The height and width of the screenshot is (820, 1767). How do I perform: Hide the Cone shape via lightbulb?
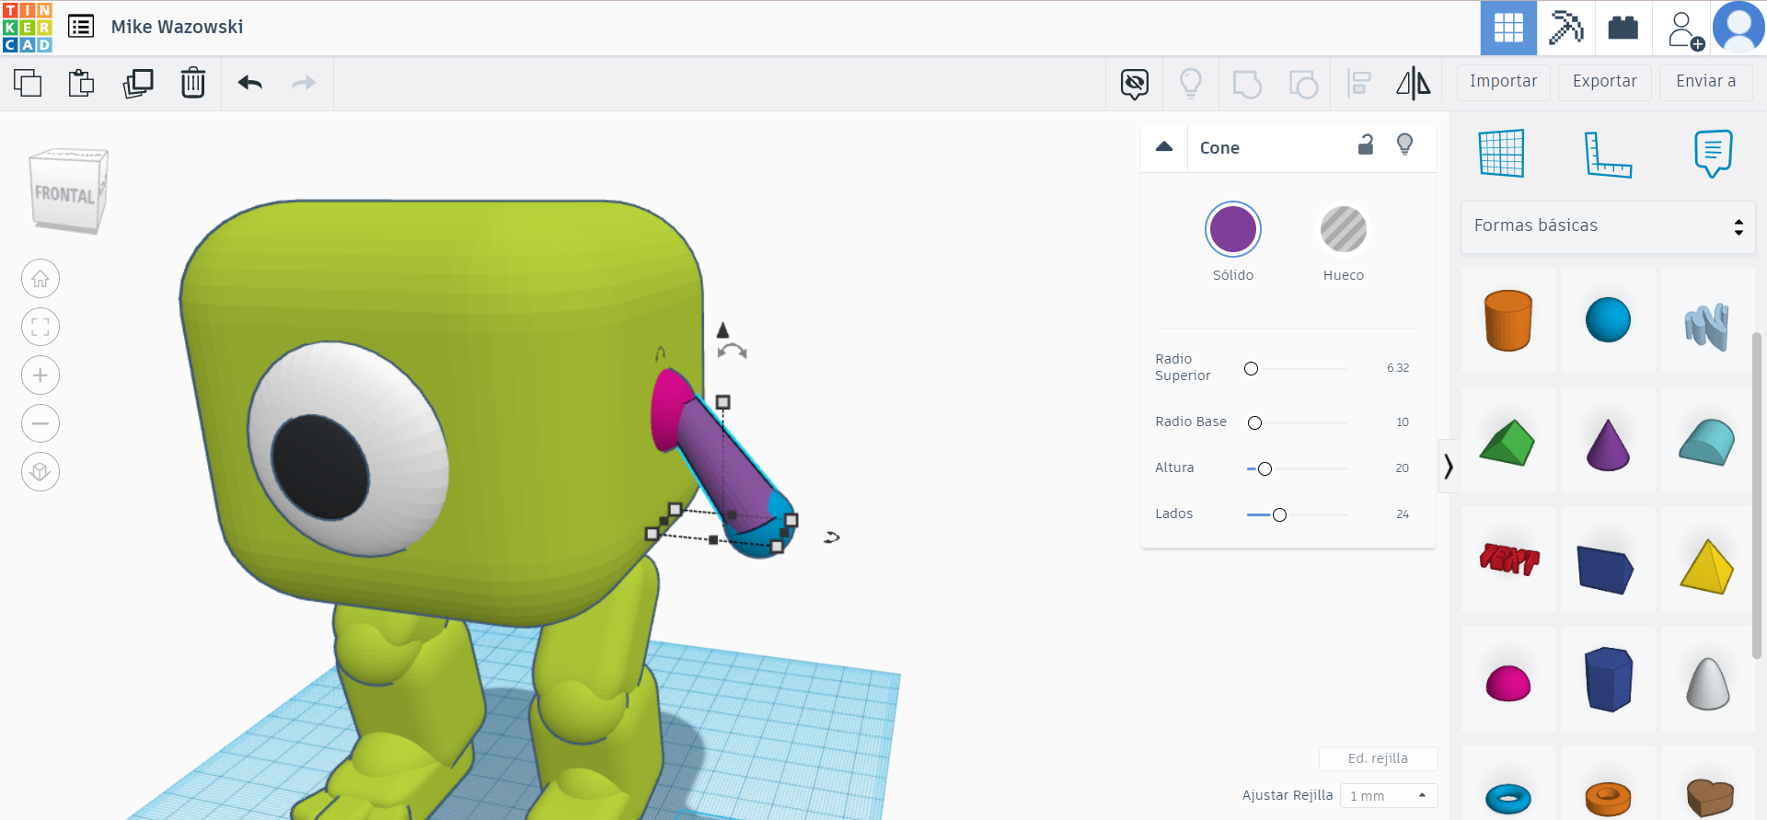pyautogui.click(x=1404, y=144)
